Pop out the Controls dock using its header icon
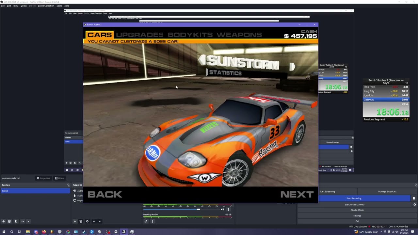The width and height of the screenshot is (418, 235). [416, 185]
